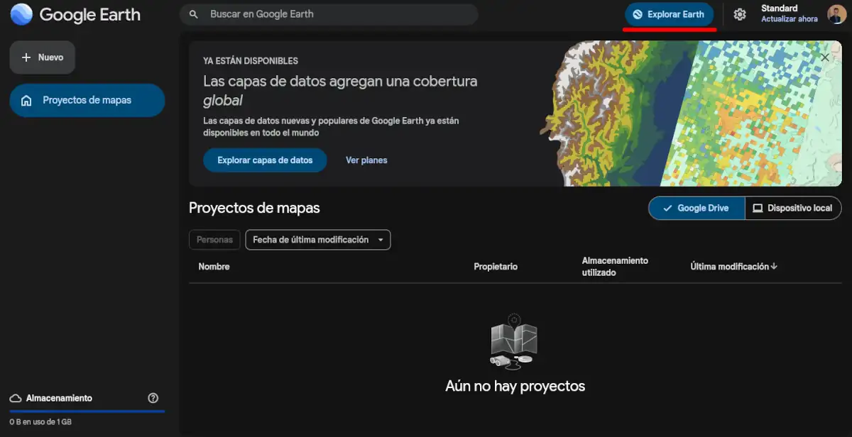Screen dimensions: 852x437
Task: Click the Almacenamiento storage label
Action: coord(59,398)
